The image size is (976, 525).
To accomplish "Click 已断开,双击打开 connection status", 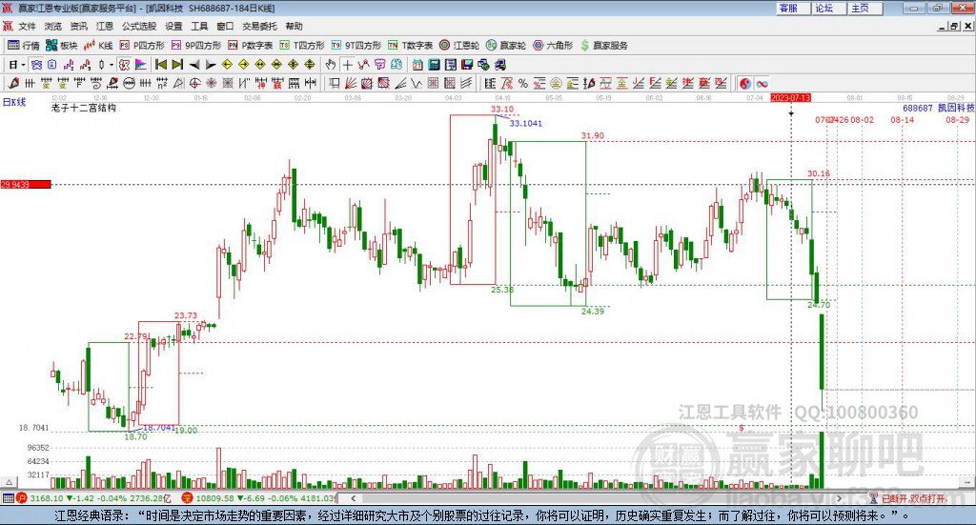I will (x=912, y=498).
